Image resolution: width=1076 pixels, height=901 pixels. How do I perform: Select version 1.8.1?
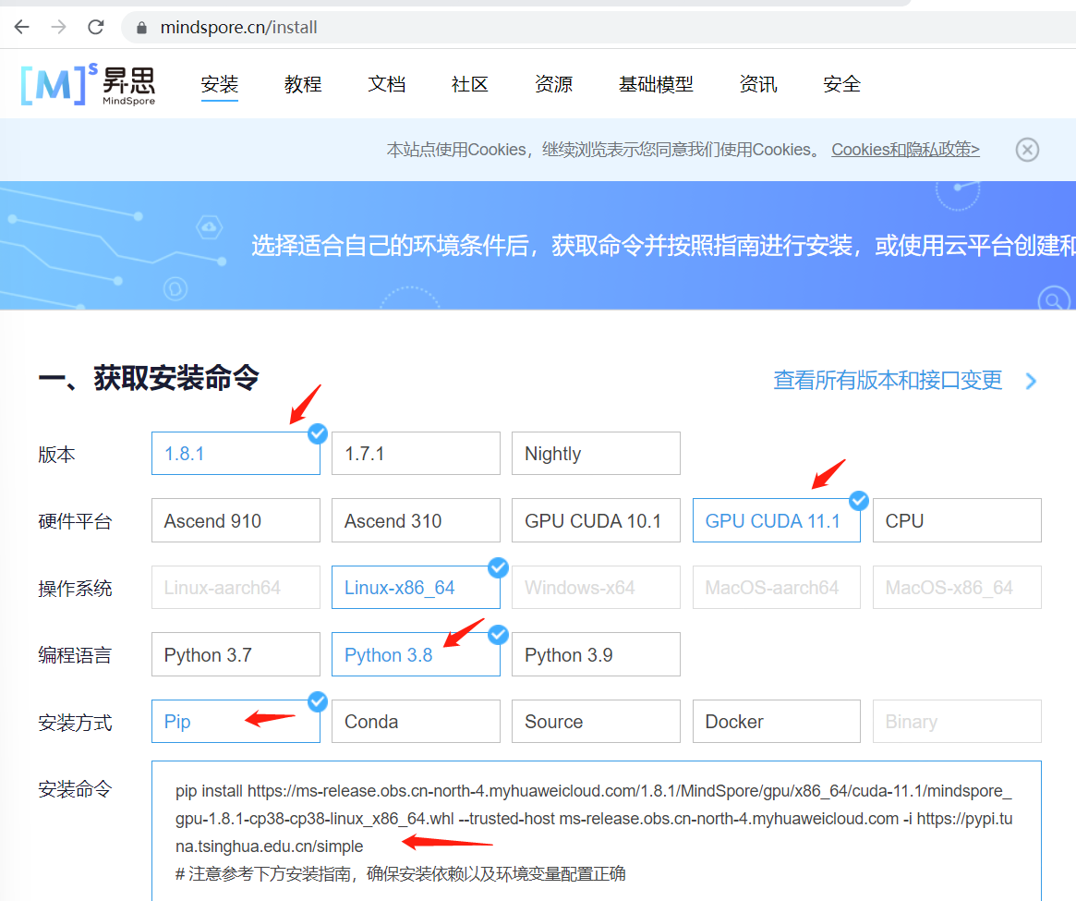point(236,453)
